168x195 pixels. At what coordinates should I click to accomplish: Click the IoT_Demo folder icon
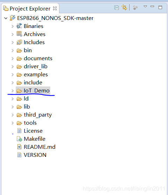click(19, 91)
